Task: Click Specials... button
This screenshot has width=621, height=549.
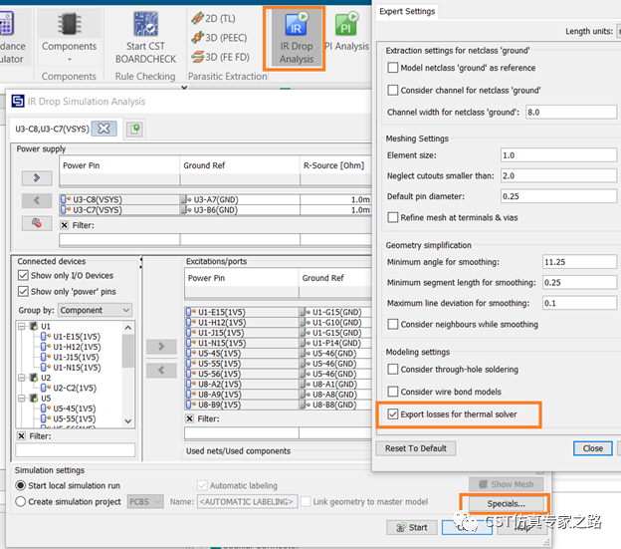Action: click(506, 504)
